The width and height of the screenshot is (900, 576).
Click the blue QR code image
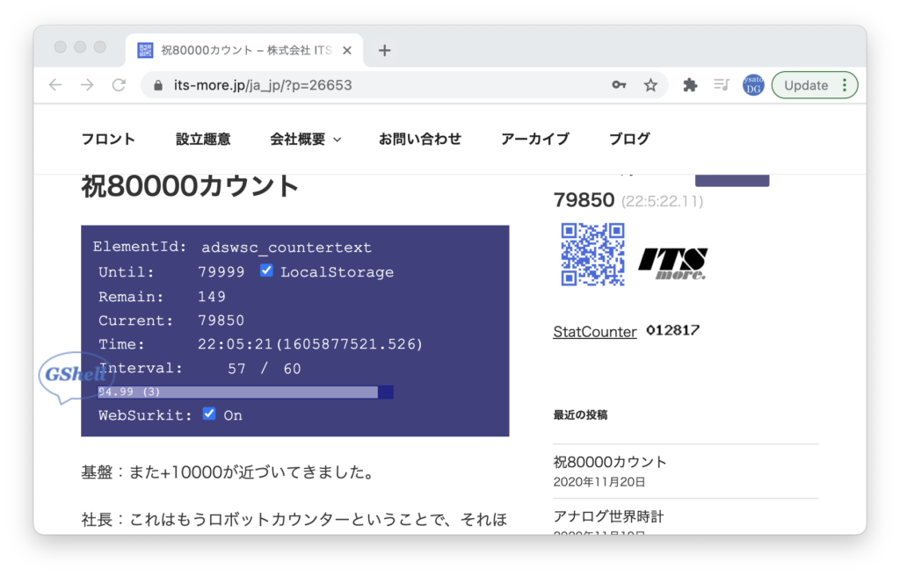tap(592, 254)
